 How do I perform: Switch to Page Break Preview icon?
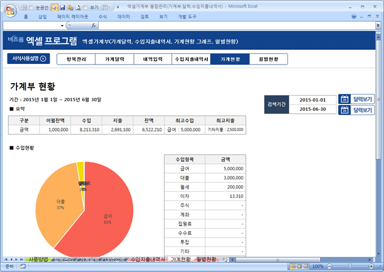click(x=306, y=266)
